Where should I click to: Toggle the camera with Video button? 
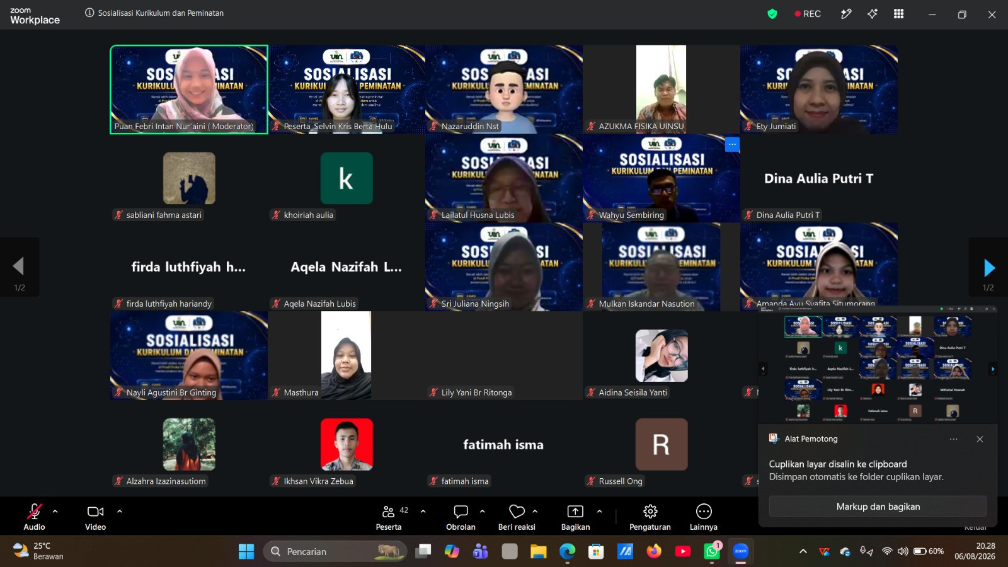click(96, 517)
